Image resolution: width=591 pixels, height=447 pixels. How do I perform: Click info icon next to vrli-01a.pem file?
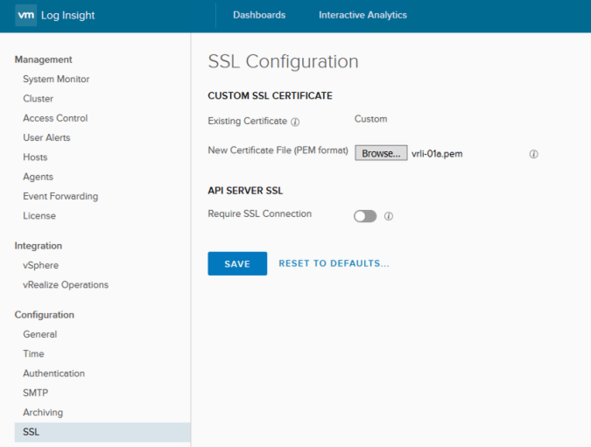(533, 154)
